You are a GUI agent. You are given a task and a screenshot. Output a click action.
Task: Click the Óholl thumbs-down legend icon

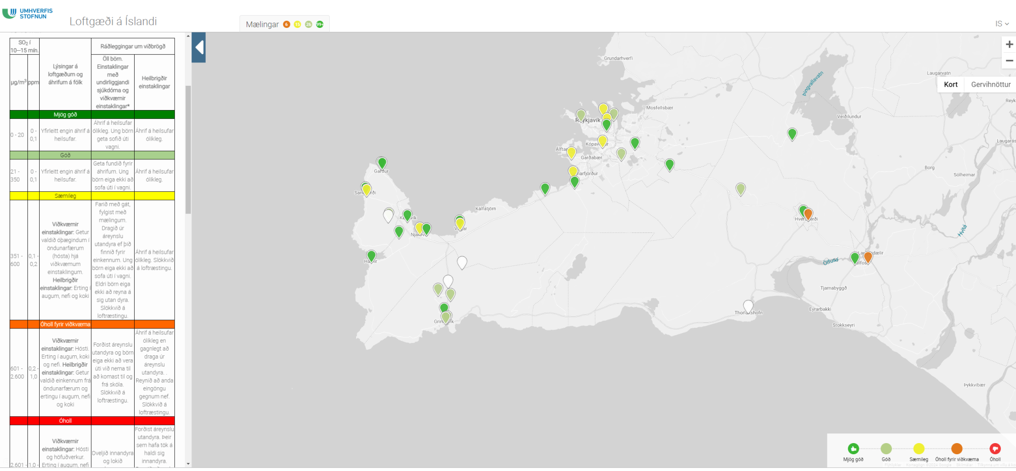pos(995,449)
